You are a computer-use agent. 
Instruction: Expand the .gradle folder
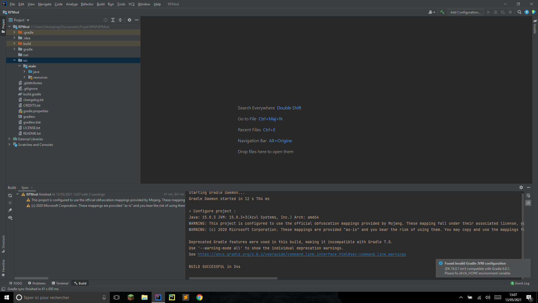[14, 32]
